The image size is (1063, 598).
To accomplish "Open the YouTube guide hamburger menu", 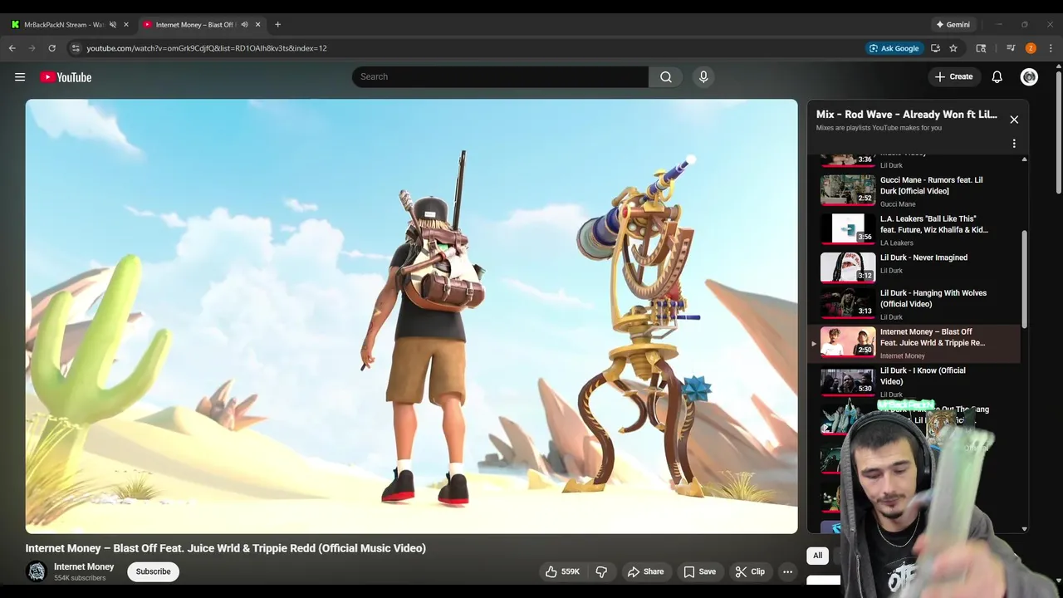I will click(x=20, y=77).
